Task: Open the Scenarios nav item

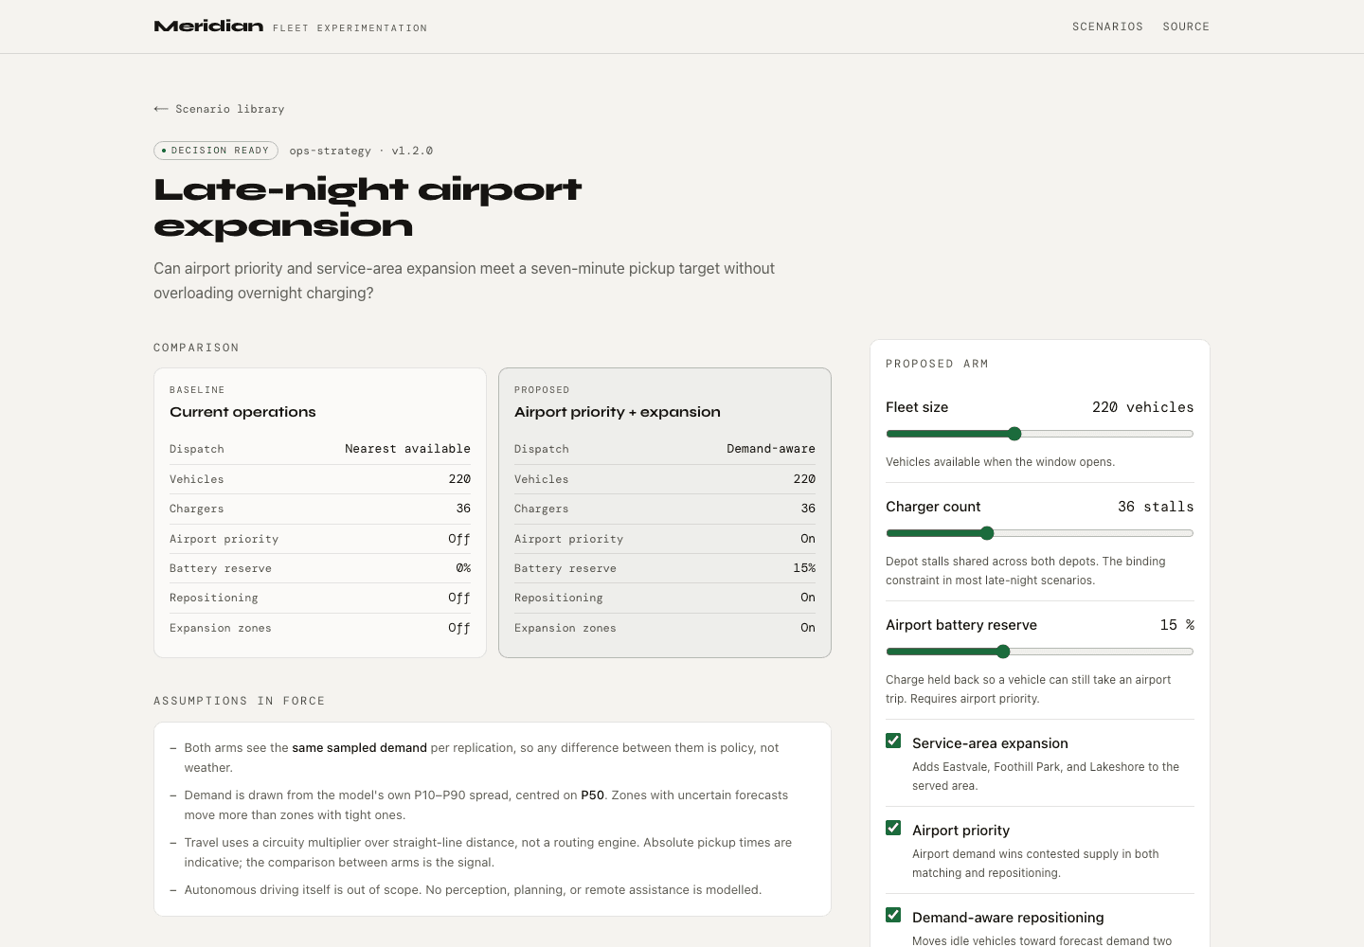Action: pyautogui.click(x=1107, y=27)
